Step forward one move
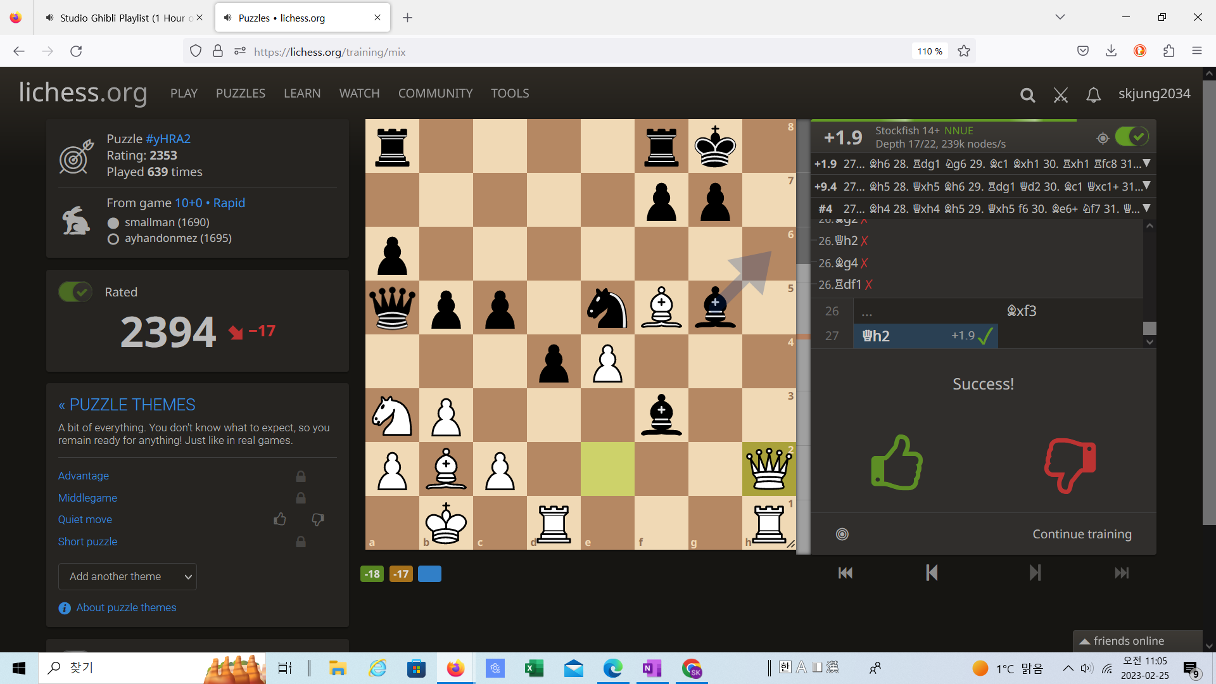Viewport: 1216px width, 684px height. click(1035, 573)
